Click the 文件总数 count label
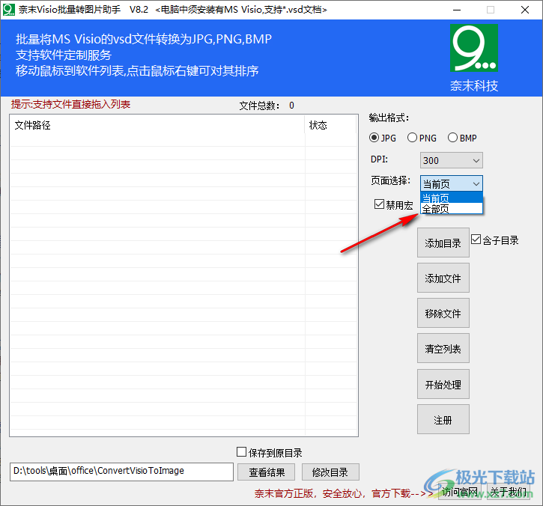This screenshot has height=506, width=543. [267, 106]
